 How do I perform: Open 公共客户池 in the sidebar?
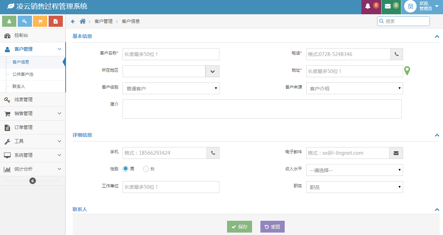pyautogui.click(x=23, y=74)
